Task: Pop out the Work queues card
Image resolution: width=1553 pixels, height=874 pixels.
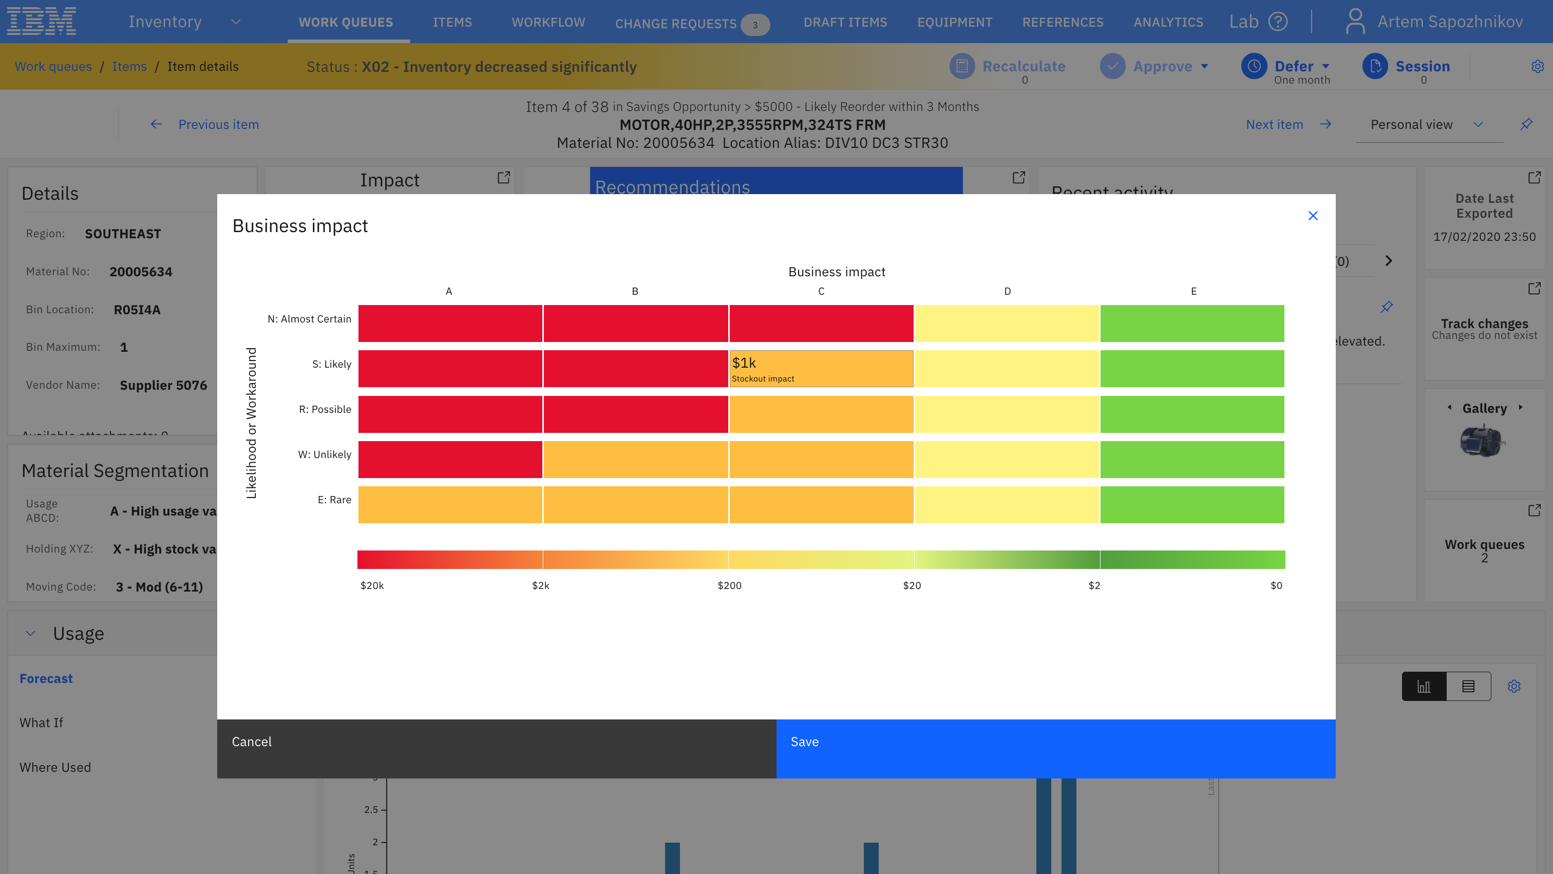Action: [1533, 510]
